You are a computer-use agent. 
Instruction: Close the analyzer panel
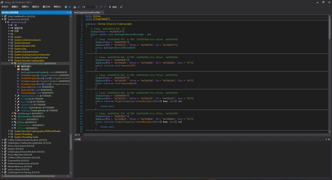(329, 139)
